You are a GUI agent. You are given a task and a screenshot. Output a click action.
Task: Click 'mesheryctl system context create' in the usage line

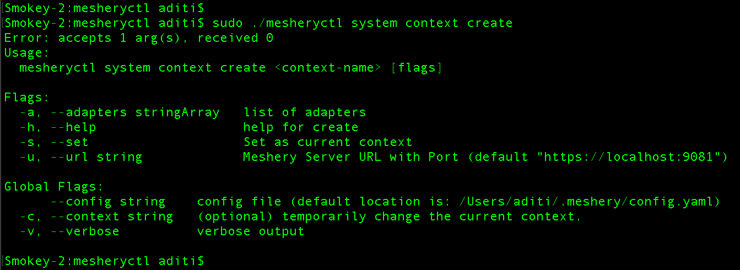[x=142, y=68]
